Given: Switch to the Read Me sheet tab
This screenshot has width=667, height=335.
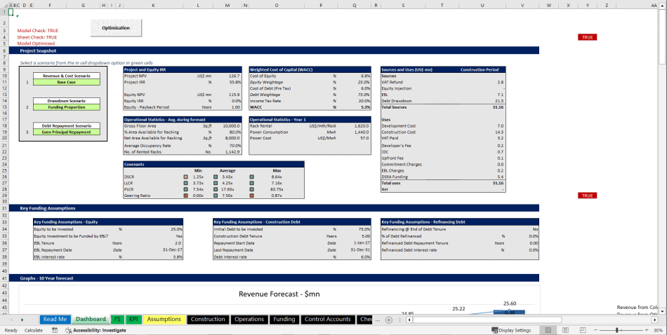Looking at the screenshot, I should [x=55, y=320].
